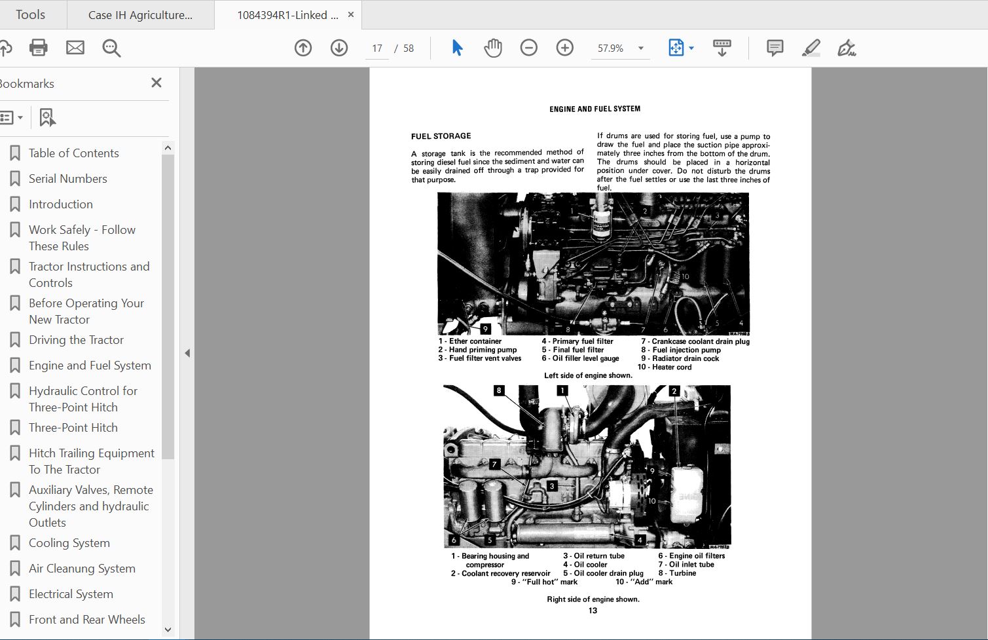Click '2 - Coolant recovery reservoir' legend text

pos(501,573)
